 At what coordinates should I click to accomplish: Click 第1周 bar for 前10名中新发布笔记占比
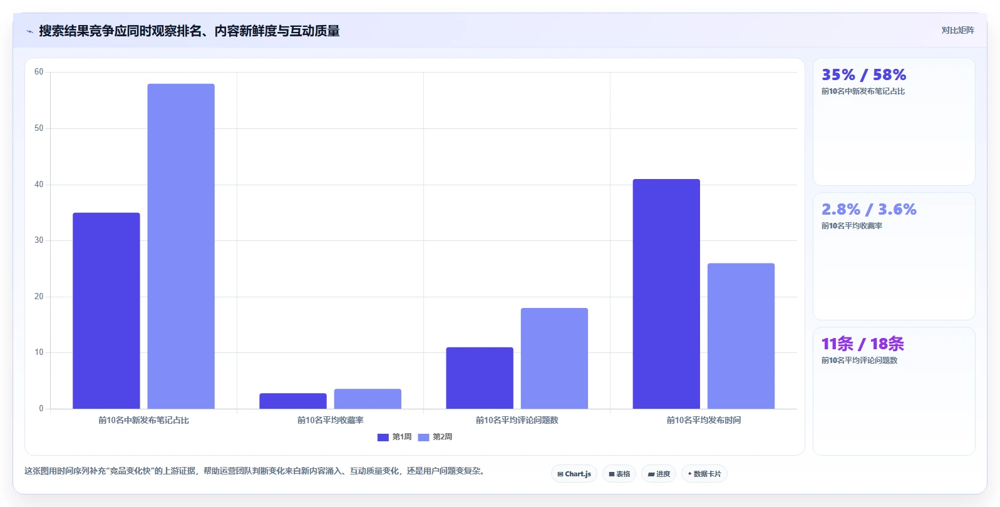[106, 310]
